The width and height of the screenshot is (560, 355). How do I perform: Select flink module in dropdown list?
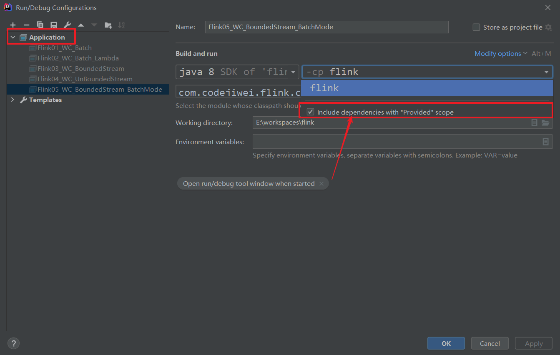pos(427,88)
